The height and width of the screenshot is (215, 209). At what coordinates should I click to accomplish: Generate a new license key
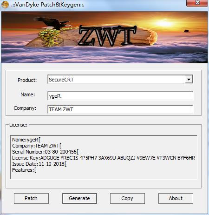(79, 198)
